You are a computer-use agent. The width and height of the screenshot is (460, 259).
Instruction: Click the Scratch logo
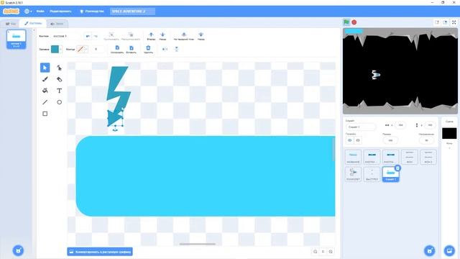11,12
